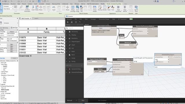Viewport: 185px width, 104px height.
Task: Click the green notification badges in Dynamo menu bar
Action: point(131,19)
